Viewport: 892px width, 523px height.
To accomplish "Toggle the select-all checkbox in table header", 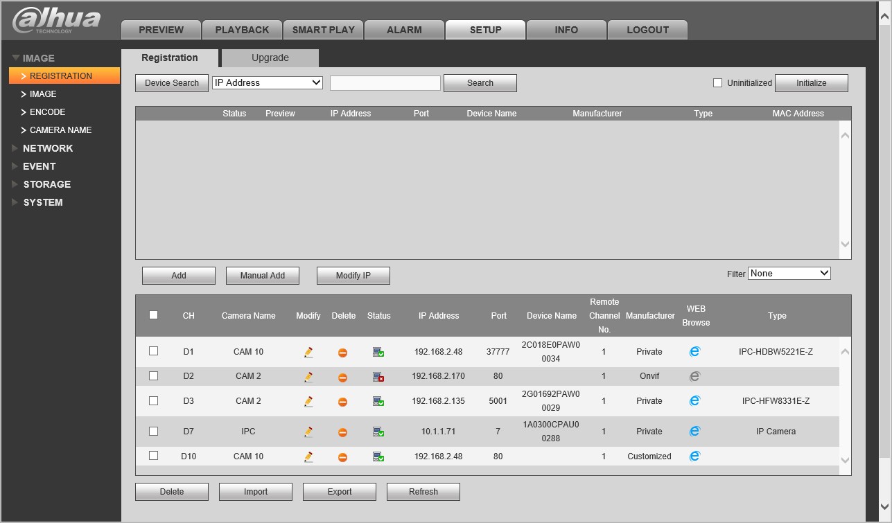I will point(154,315).
